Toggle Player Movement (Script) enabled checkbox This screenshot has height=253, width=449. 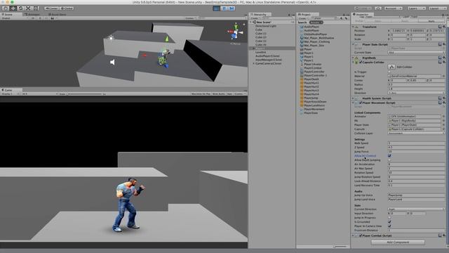360,103
